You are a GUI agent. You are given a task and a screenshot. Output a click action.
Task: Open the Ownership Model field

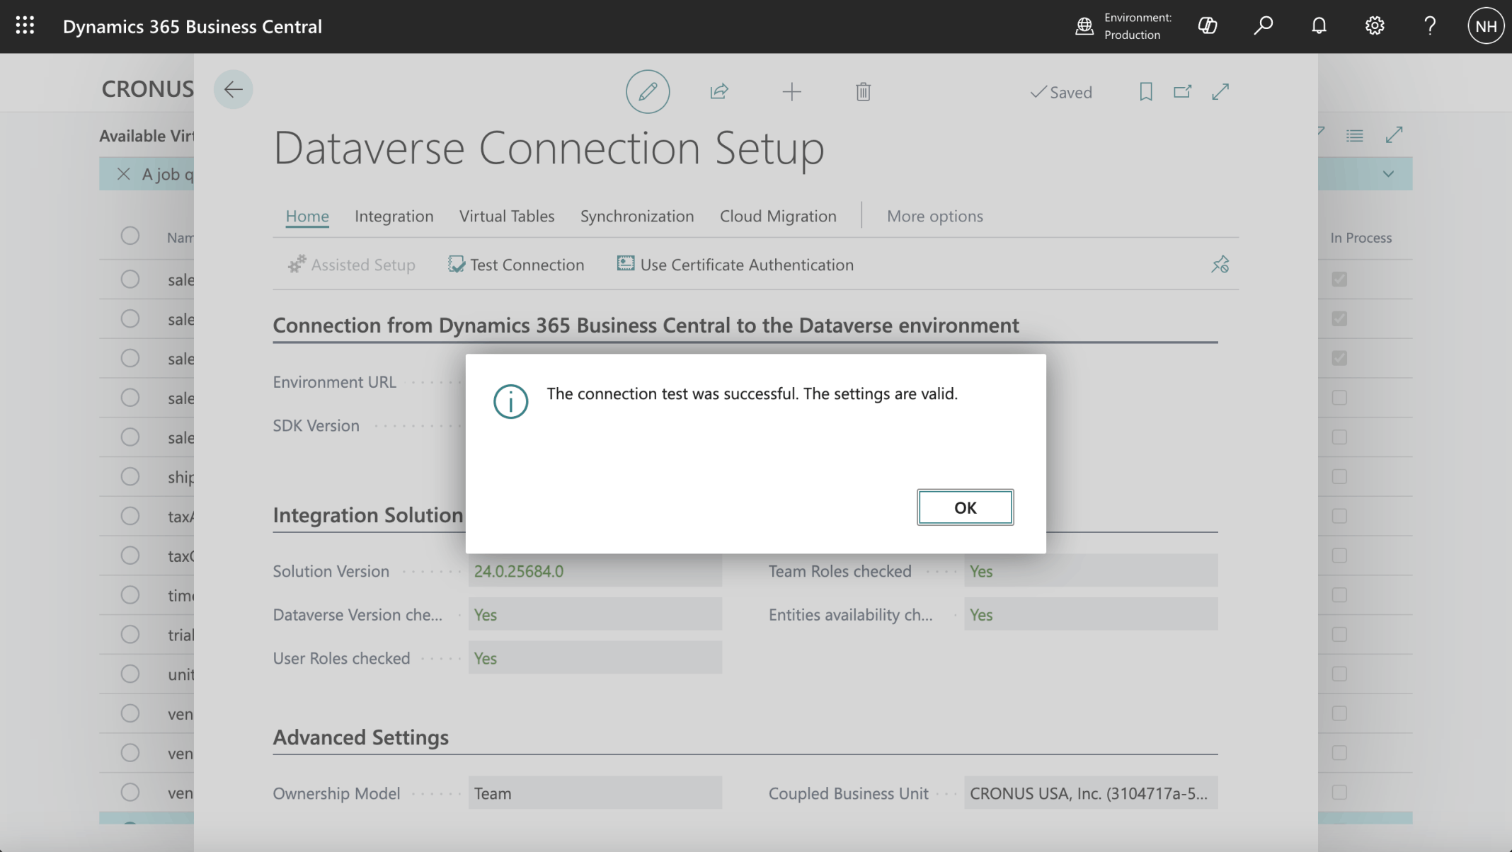click(594, 793)
